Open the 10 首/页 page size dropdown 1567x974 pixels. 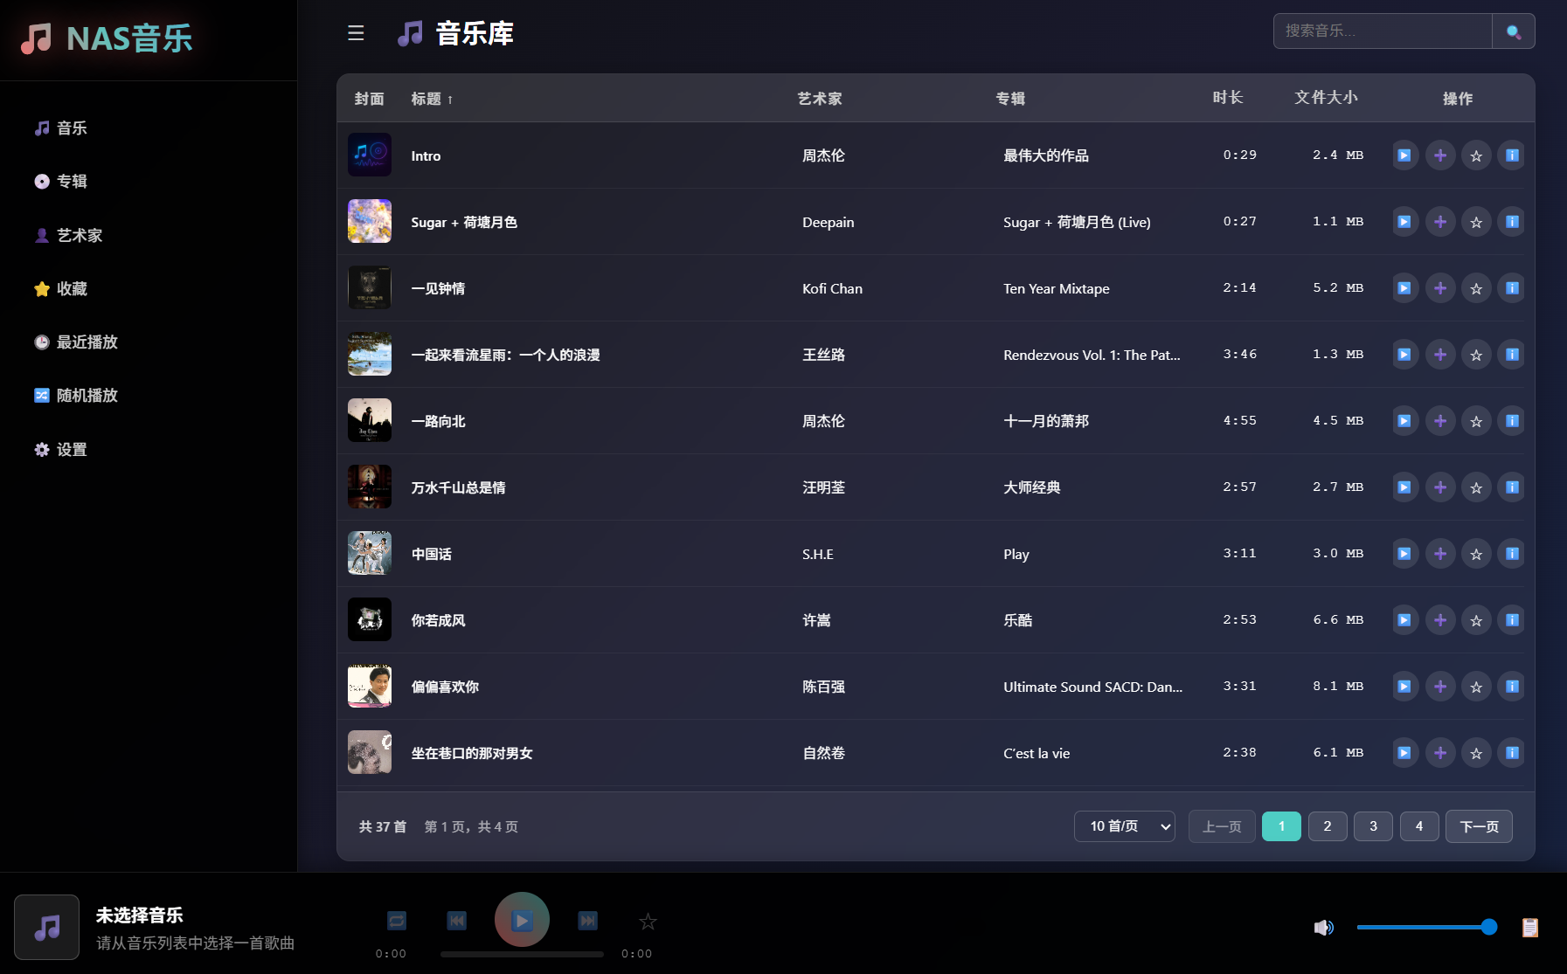point(1124,825)
